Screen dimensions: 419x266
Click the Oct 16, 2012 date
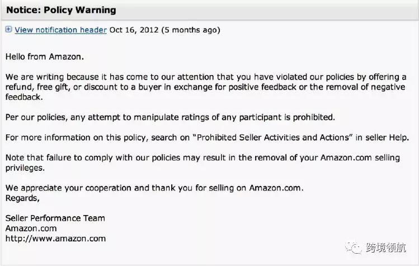pyautogui.click(x=134, y=30)
